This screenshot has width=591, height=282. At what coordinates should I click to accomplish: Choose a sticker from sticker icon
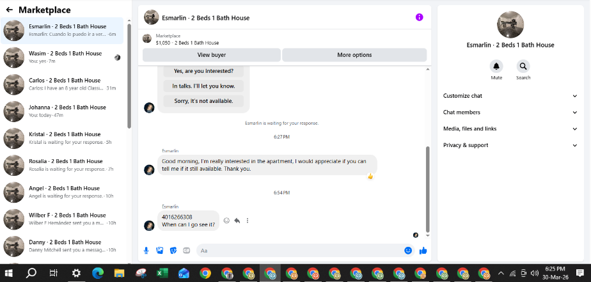(173, 250)
